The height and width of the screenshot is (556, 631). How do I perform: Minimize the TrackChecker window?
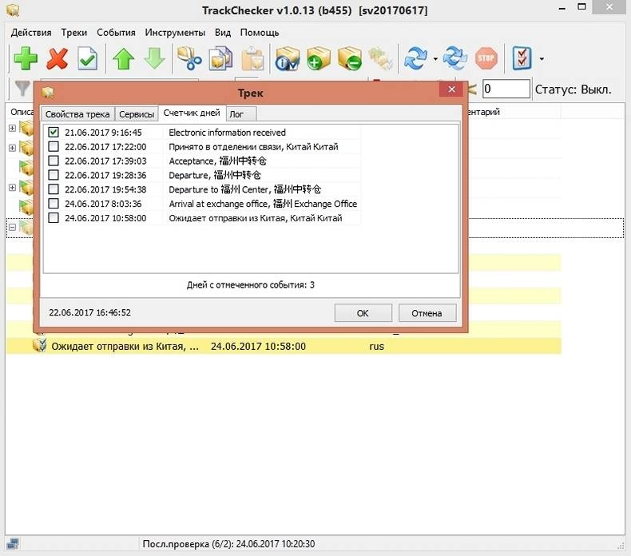[x=562, y=8]
